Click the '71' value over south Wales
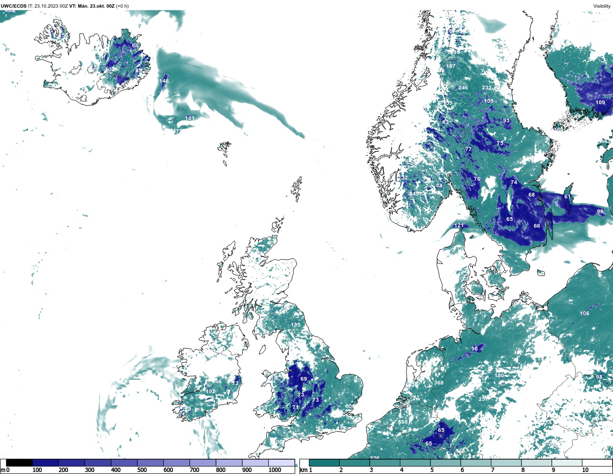613x474 pixels. point(295,407)
